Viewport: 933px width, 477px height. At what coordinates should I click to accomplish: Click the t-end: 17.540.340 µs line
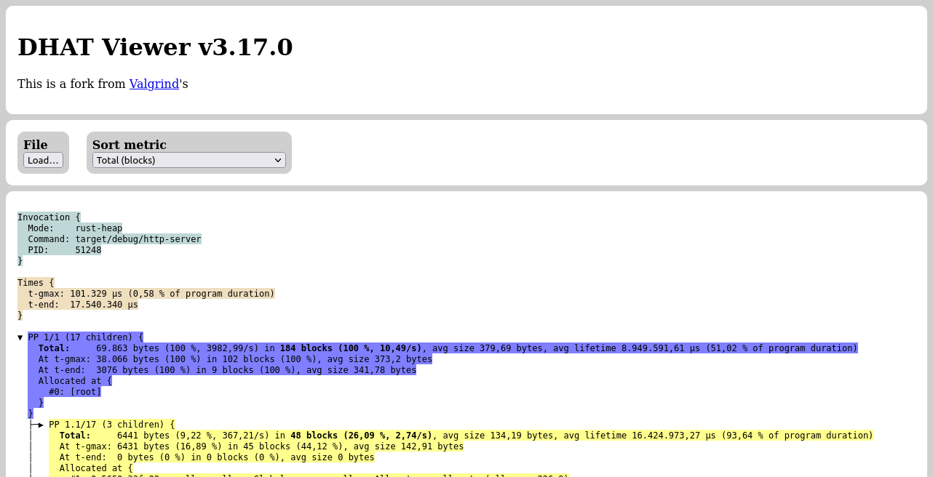(x=78, y=305)
